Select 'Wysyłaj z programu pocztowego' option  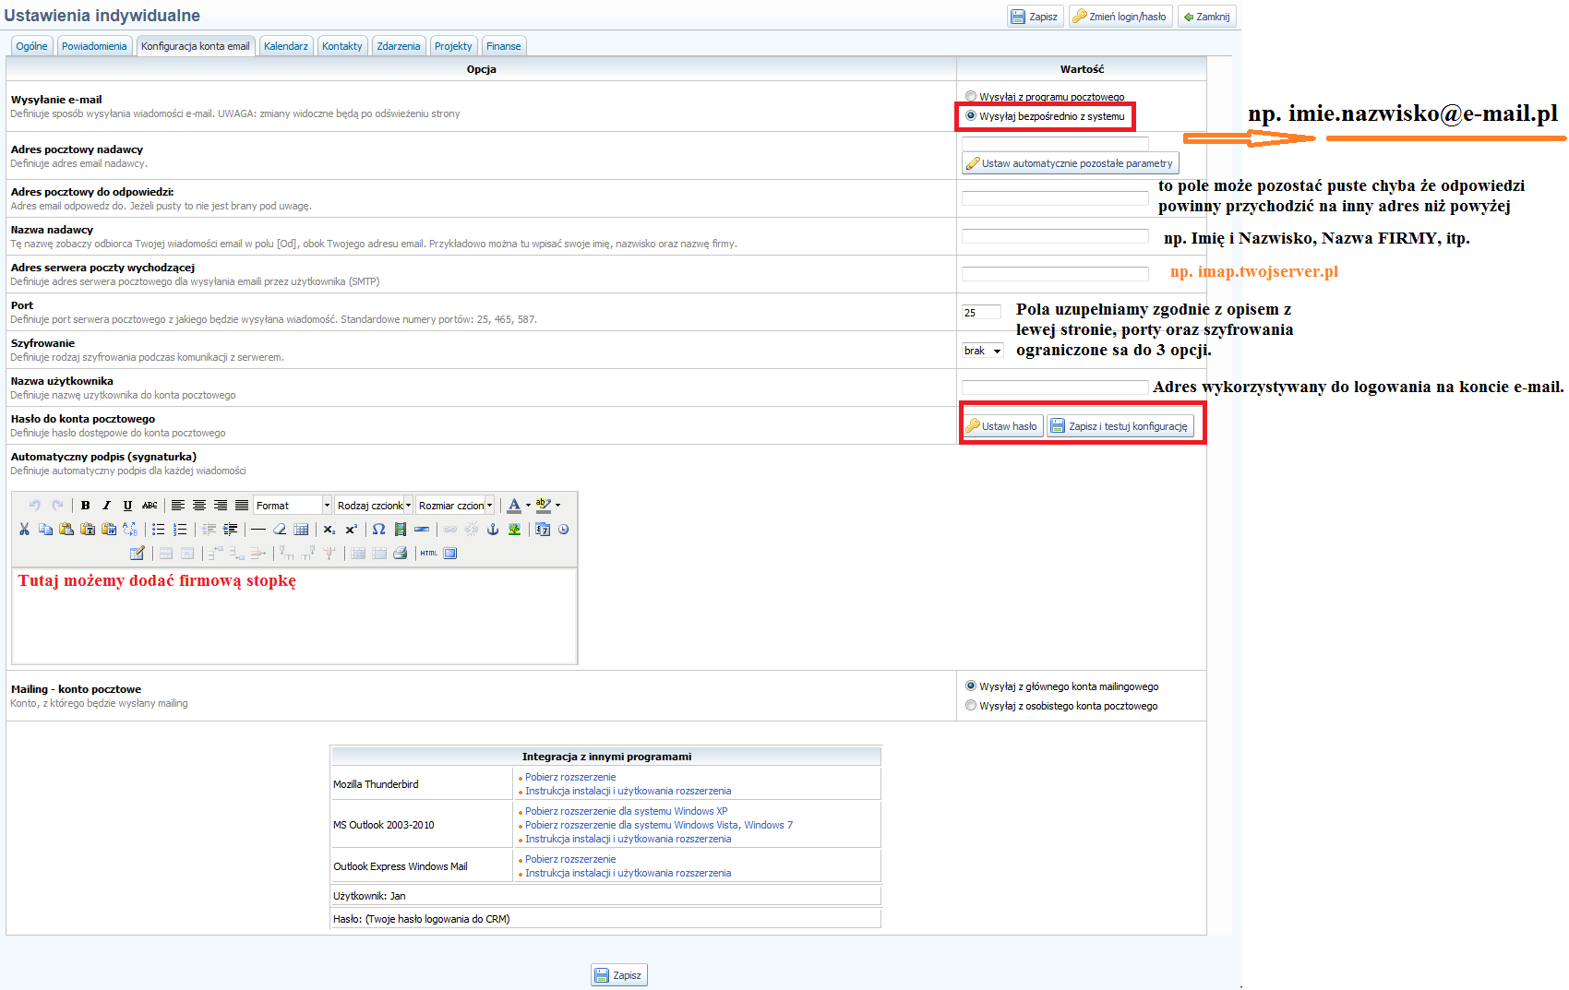971,96
